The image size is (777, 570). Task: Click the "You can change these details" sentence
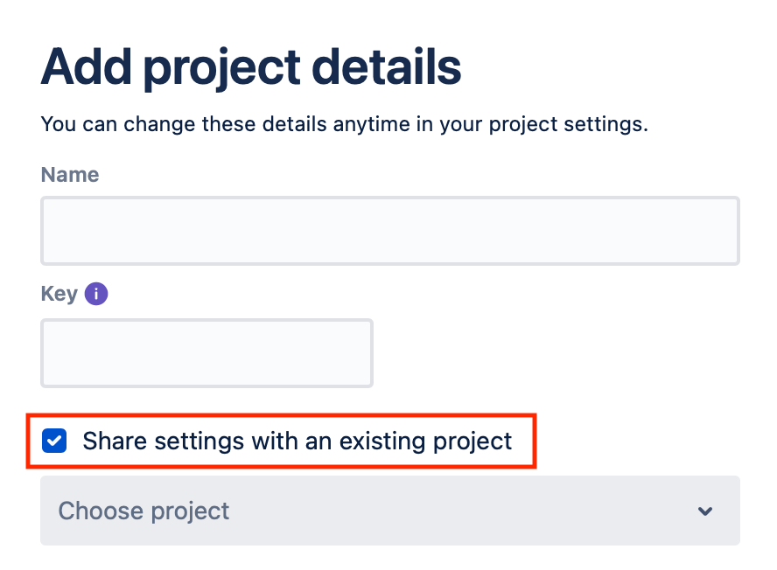point(345,124)
